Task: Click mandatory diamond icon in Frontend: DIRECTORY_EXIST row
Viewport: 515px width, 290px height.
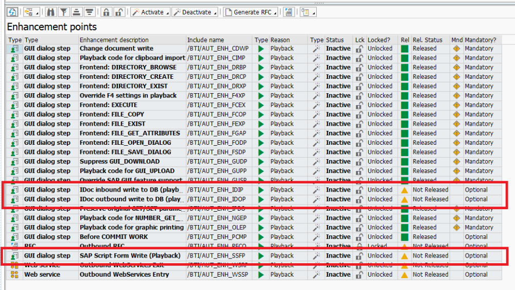Action: (x=456, y=86)
